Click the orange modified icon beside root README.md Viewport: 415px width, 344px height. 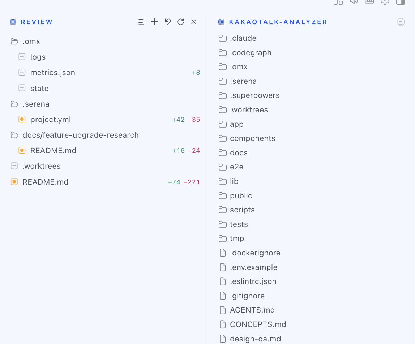14,182
